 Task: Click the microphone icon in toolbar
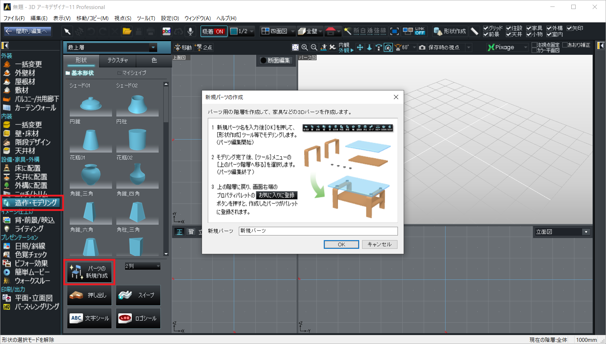point(190,31)
